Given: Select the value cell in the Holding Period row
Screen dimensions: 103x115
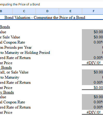Looking at the screenshot, I should [x=92, y=53].
